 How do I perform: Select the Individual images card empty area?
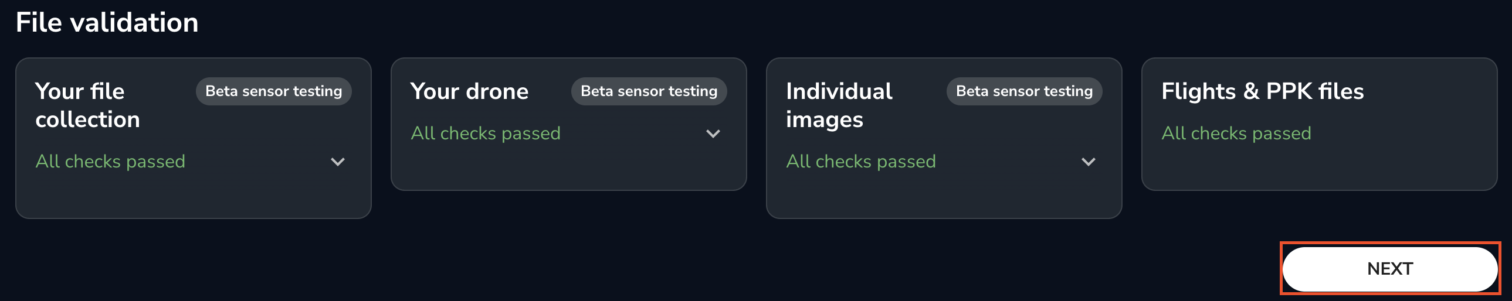point(943,196)
